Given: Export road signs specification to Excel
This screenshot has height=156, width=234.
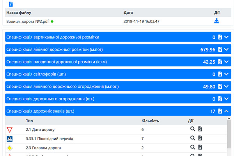Looking at the screenshot, I should pyautogui.click(x=220, y=111).
